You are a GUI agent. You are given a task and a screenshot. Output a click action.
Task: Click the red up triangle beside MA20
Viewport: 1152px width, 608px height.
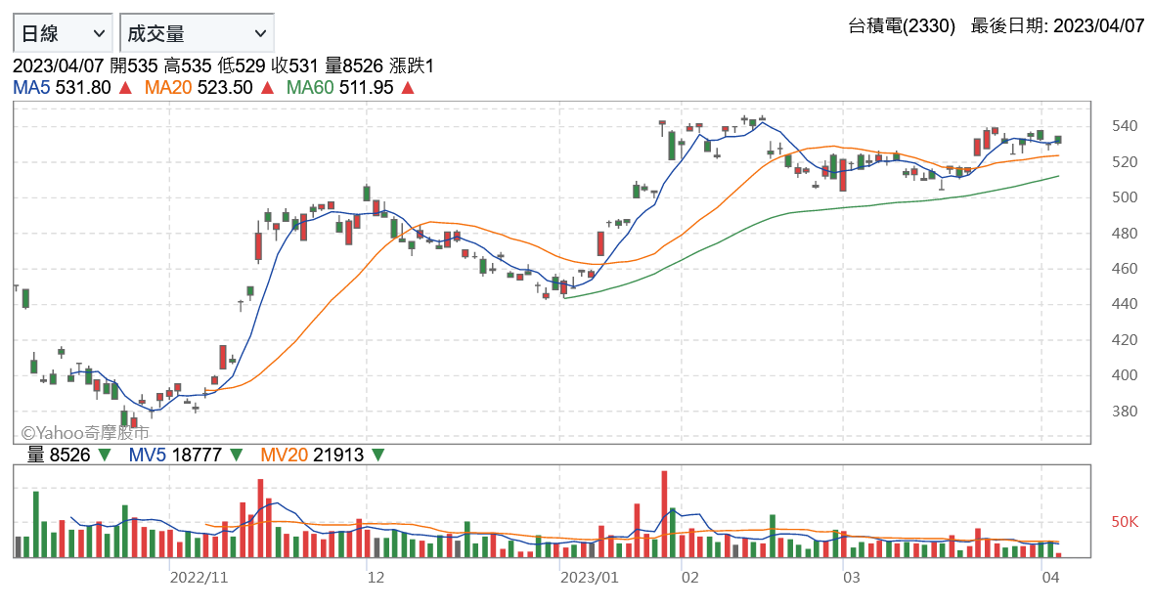267,88
